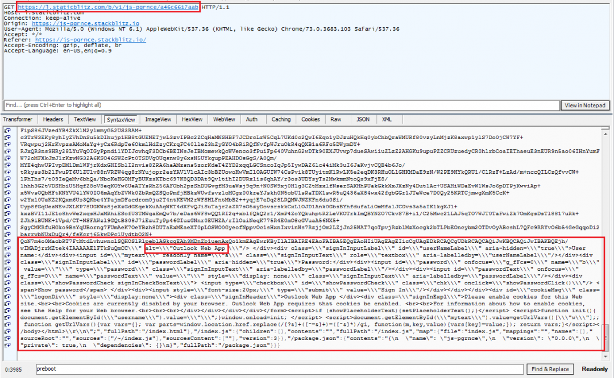Click the search field containing preboot
This screenshot has height=378, width=614.
click(x=279, y=369)
